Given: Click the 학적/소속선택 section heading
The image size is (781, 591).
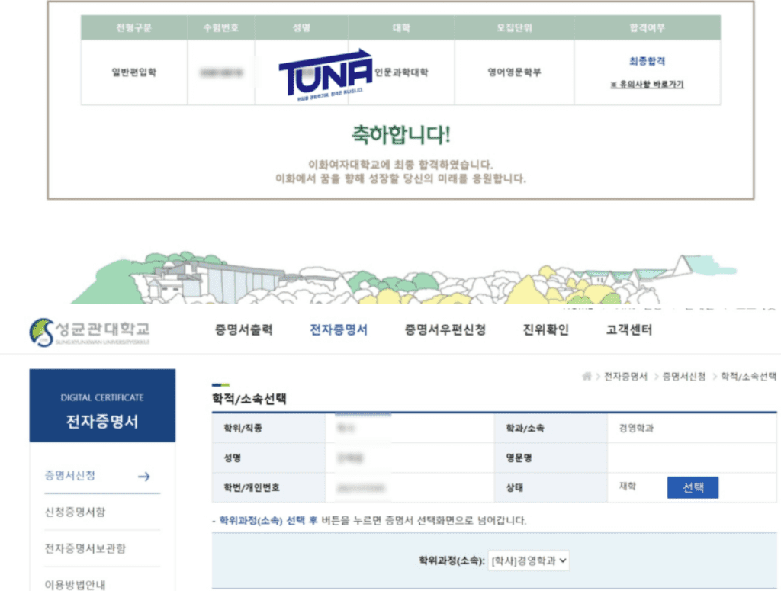Looking at the screenshot, I should click(x=249, y=398).
